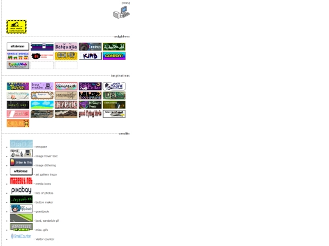Open the orange CHUDLINE button
The height and width of the screenshot is (246, 329).
18,123
